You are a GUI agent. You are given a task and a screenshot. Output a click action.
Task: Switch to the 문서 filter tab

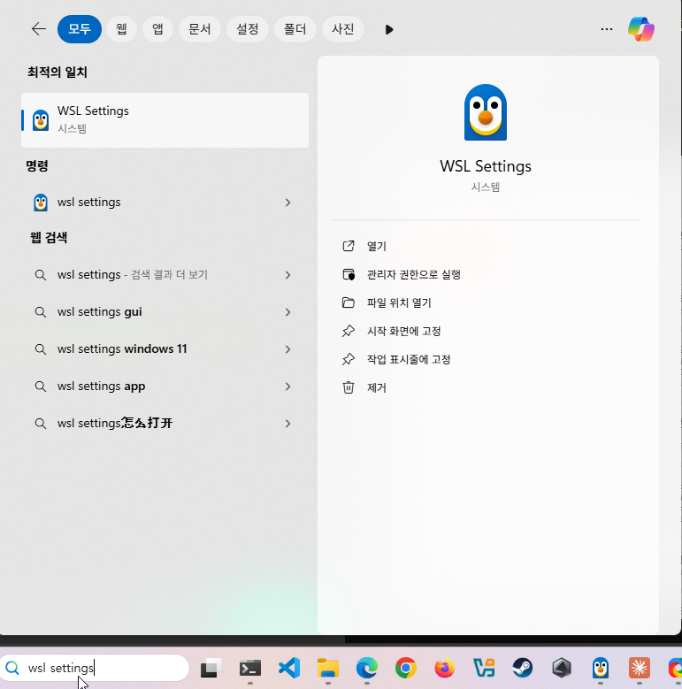pyautogui.click(x=200, y=29)
